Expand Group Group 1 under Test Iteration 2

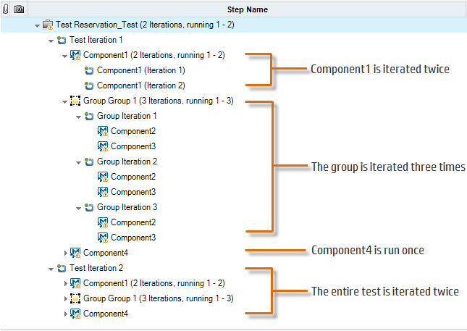click(x=65, y=299)
